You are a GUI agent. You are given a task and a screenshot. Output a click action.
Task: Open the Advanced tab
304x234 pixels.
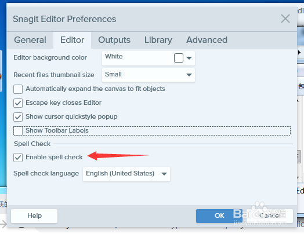(207, 40)
